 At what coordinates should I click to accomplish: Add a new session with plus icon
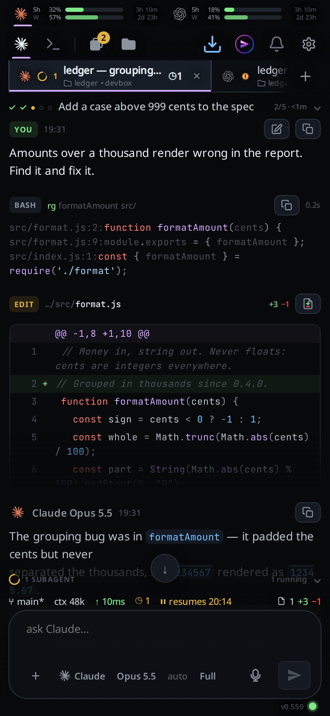pos(305,76)
